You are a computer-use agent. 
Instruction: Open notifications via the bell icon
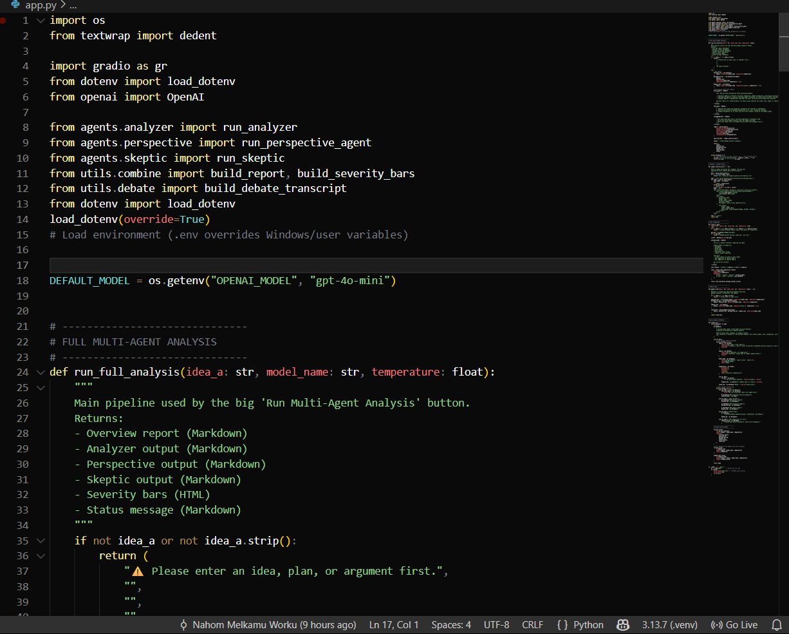(777, 625)
